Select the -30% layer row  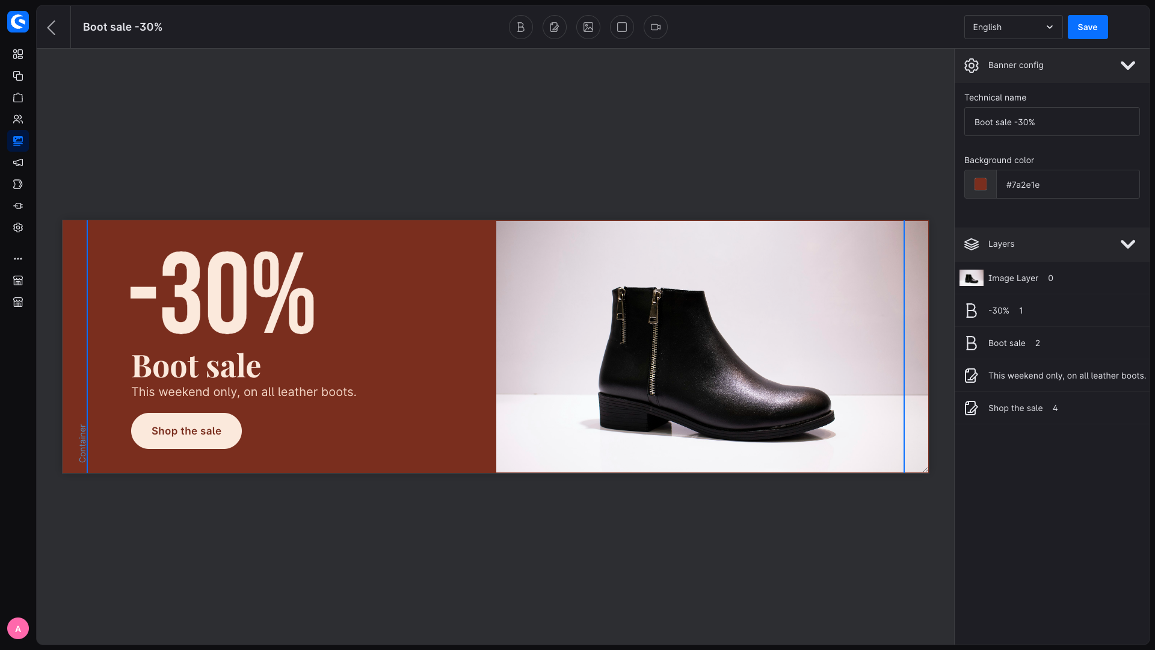pyautogui.click(x=1052, y=311)
